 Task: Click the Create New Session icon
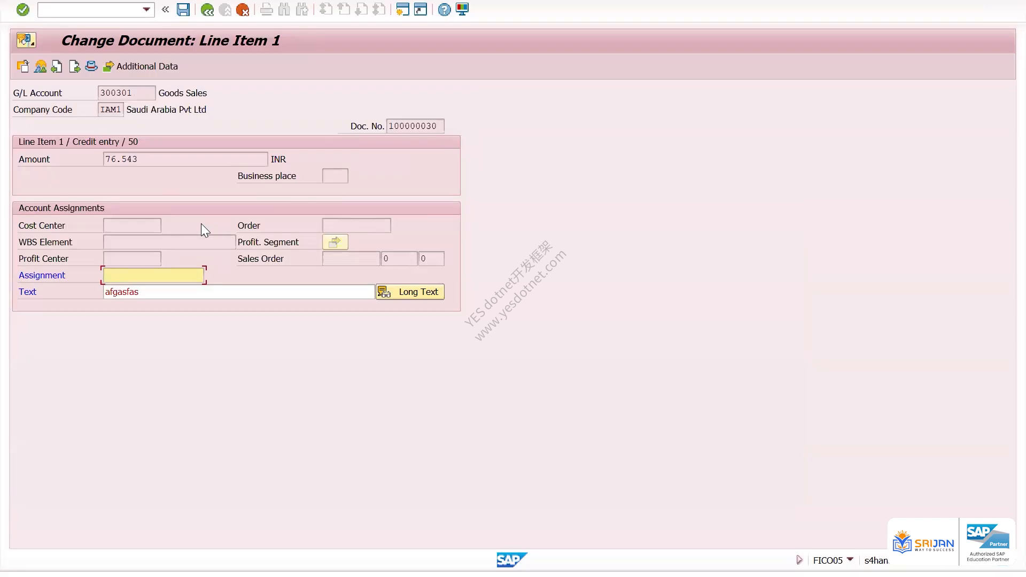pyautogui.click(x=403, y=10)
